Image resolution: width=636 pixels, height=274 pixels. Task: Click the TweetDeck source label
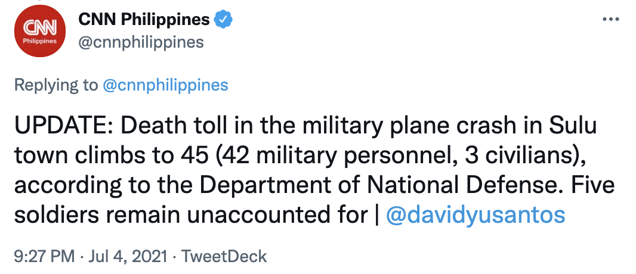click(224, 257)
